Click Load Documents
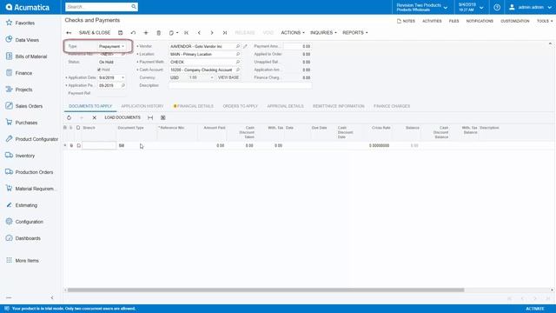 (x=122, y=117)
